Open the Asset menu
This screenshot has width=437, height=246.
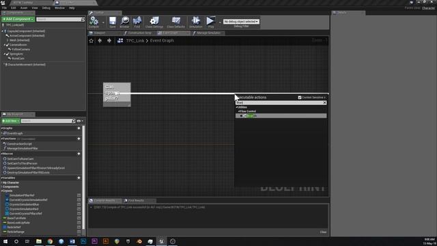click(x=24, y=8)
